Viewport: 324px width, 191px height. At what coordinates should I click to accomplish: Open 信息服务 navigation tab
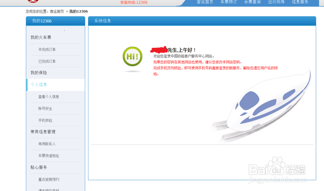[300, 2]
